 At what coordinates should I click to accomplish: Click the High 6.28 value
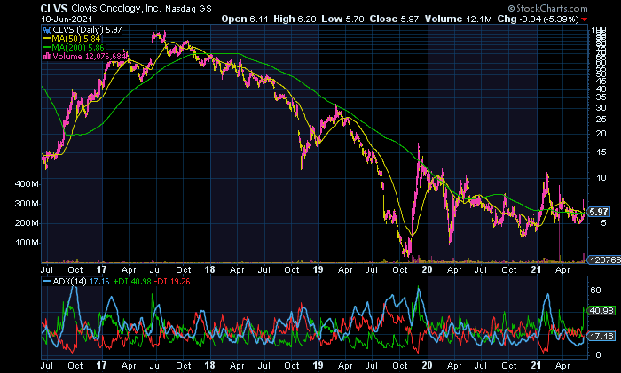(295, 19)
